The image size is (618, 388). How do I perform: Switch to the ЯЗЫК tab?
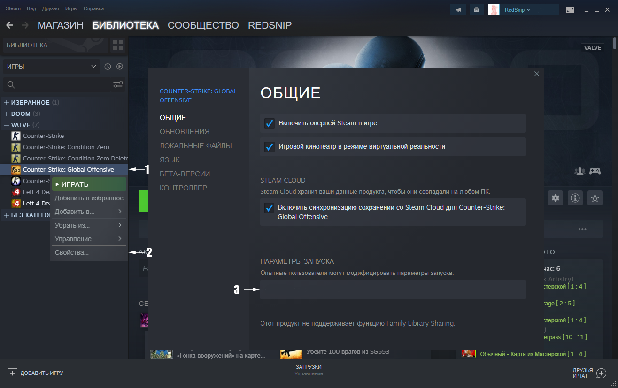point(170,160)
